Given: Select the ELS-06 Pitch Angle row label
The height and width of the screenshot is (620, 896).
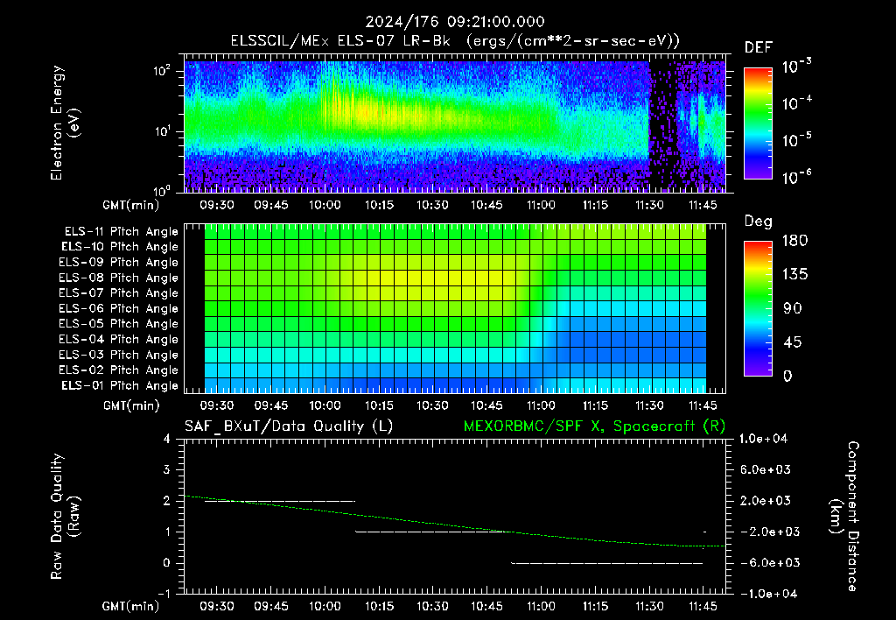Looking at the screenshot, I should pyautogui.click(x=119, y=309).
